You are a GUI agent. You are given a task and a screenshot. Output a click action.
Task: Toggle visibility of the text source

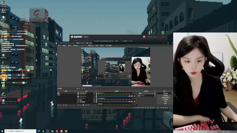coord(94,95)
